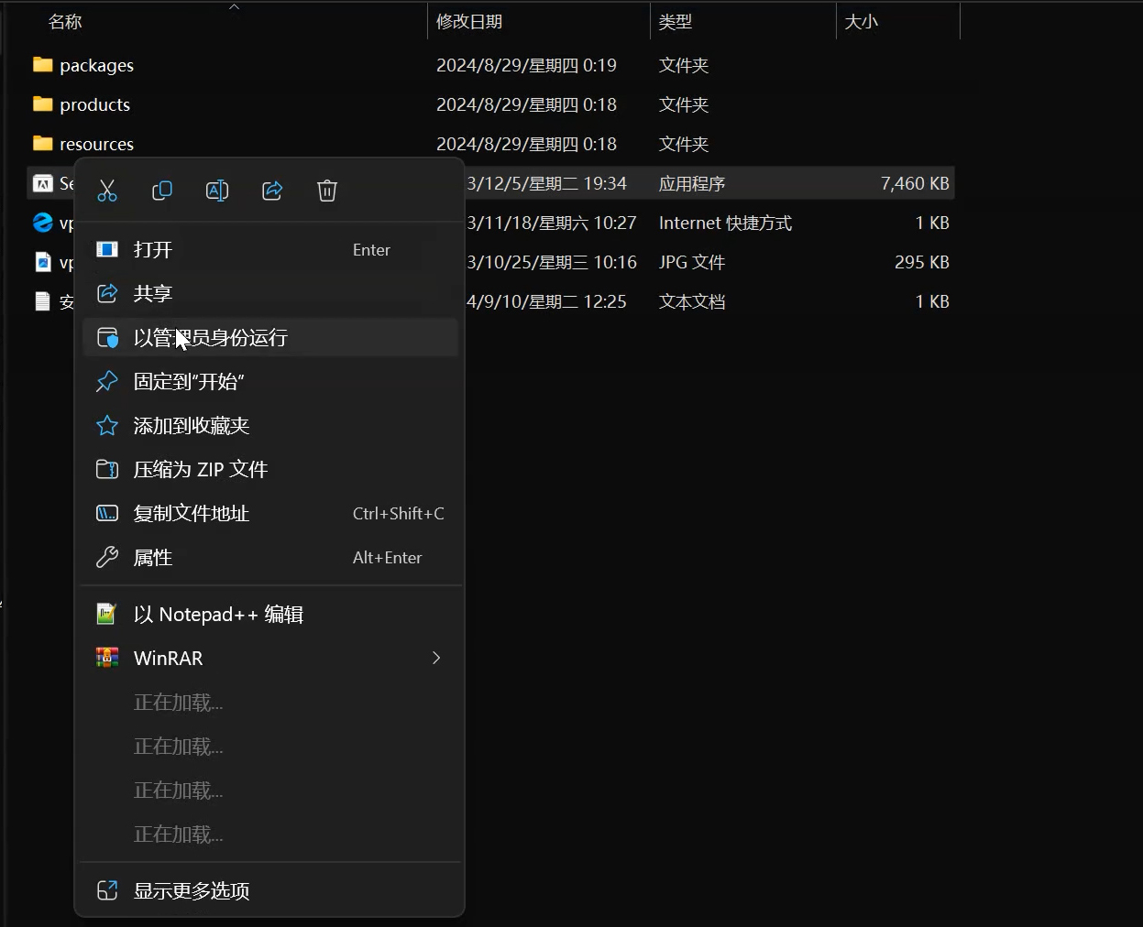Click the Copy icon in context menu
Viewport: 1143px width, 927px height.
coord(162,191)
